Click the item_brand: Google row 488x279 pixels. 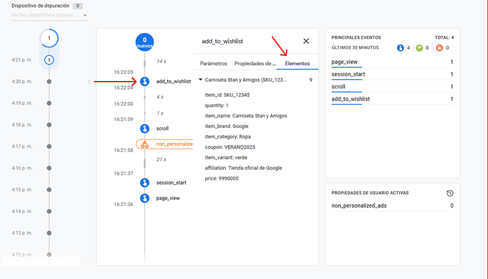pyautogui.click(x=226, y=126)
